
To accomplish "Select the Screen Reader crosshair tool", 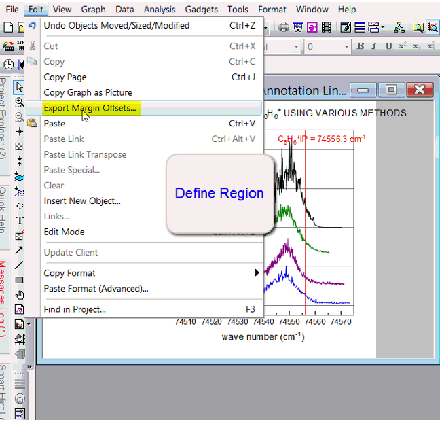I will click(19, 131).
